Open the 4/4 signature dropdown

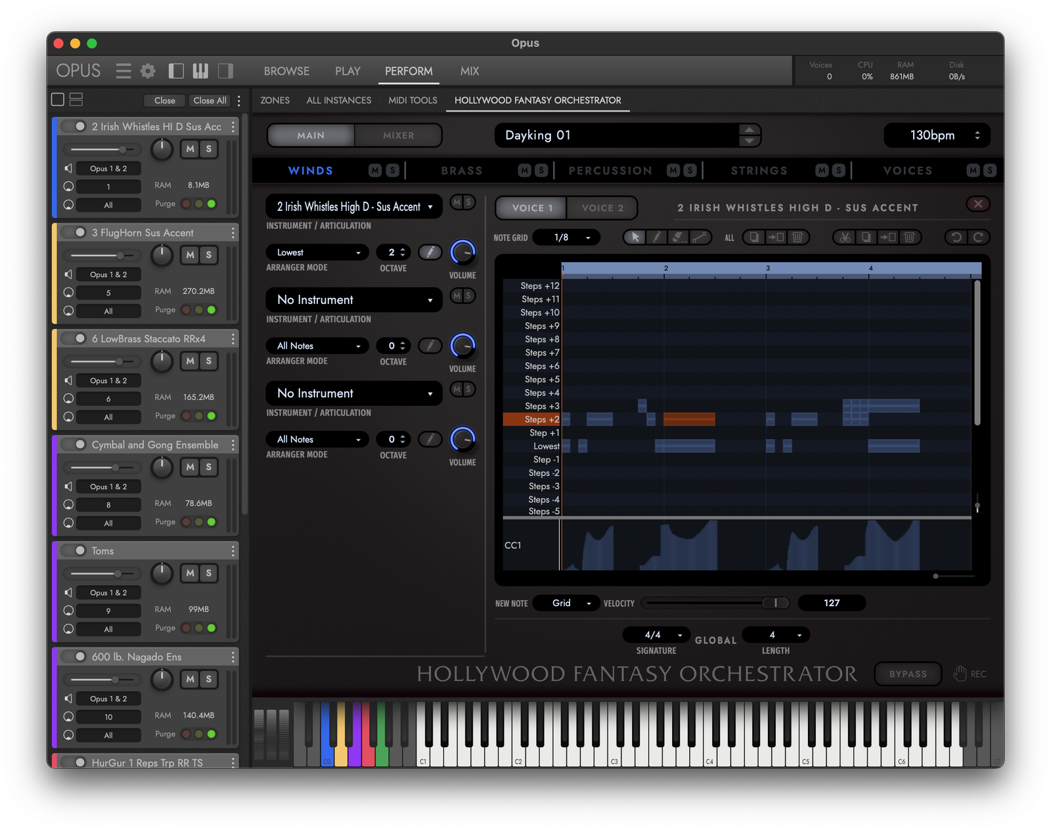coord(656,635)
